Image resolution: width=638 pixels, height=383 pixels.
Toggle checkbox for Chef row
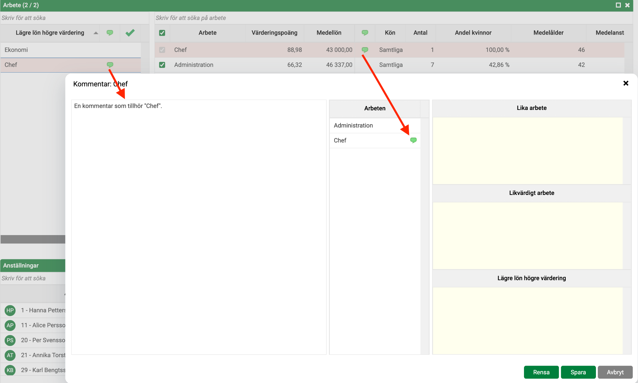tap(162, 50)
